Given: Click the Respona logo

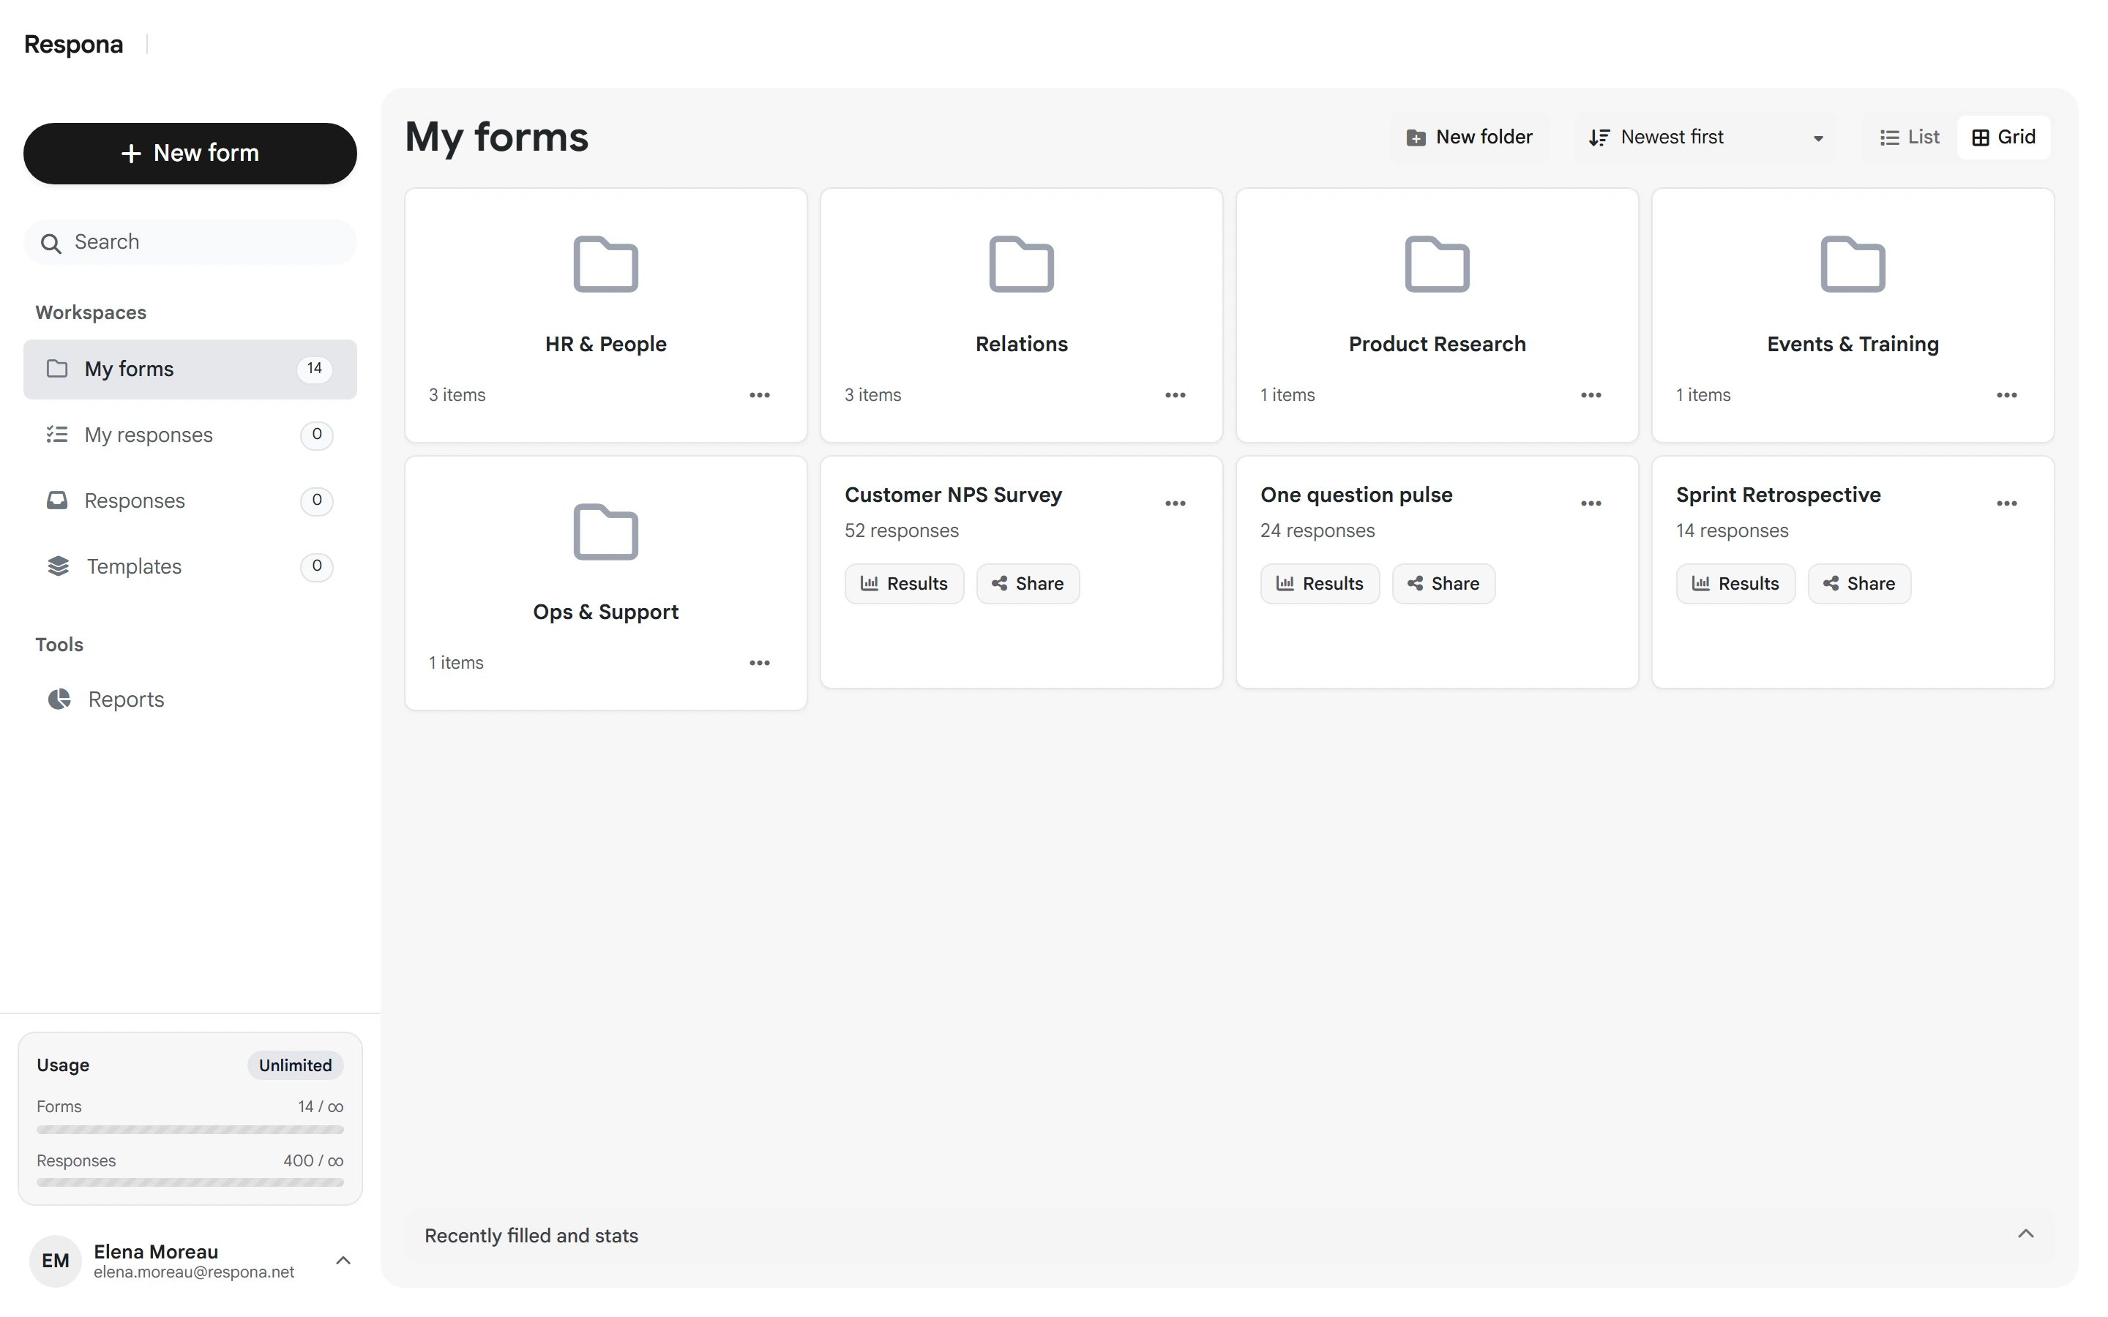Looking at the screenshot, I should coord(73,45).
